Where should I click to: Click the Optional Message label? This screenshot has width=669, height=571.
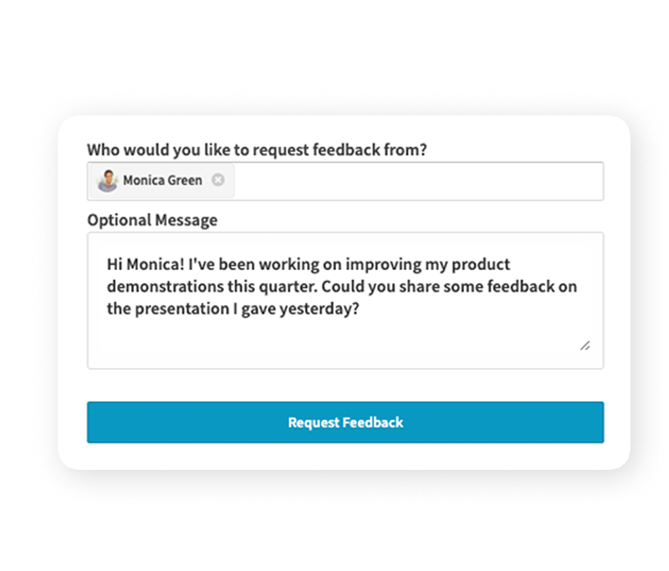point(151,219)
